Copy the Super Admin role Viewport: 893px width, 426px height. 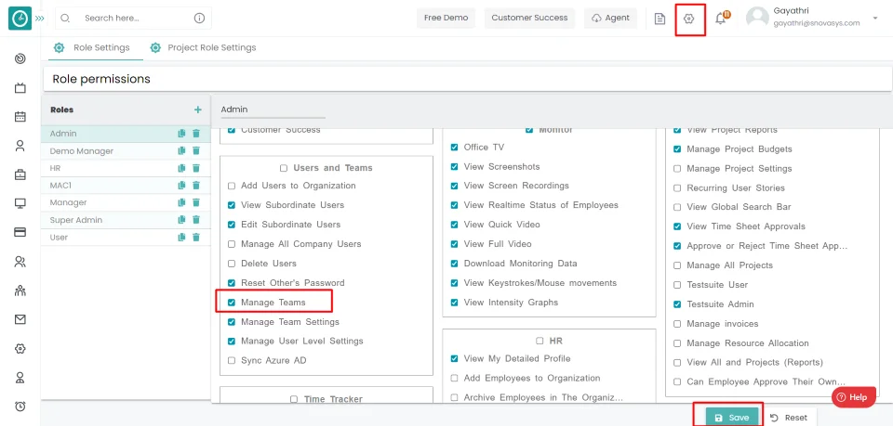point(181,220)
